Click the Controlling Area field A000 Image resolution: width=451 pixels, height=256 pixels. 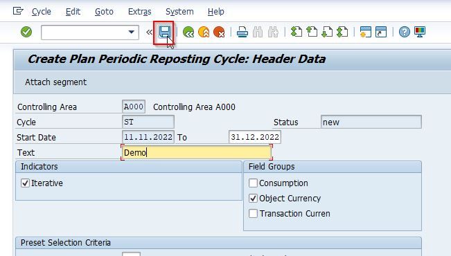click(x=134, y=107)
